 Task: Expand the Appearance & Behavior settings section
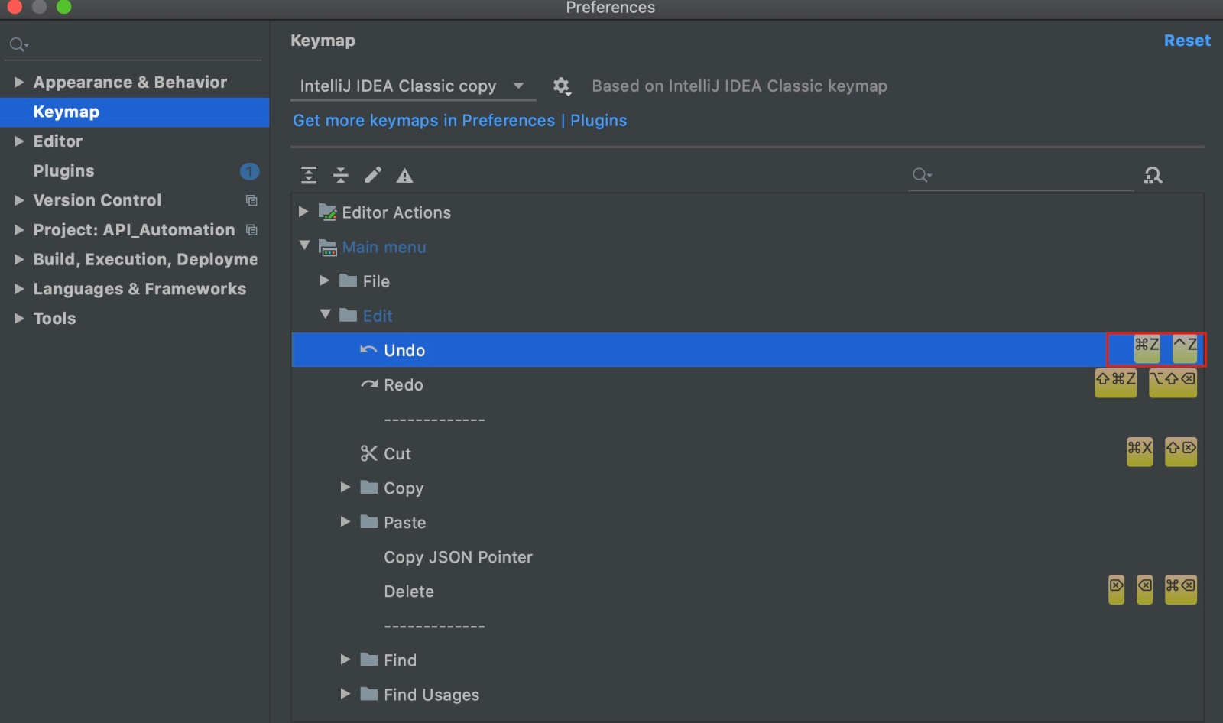[x=19, y=82]
